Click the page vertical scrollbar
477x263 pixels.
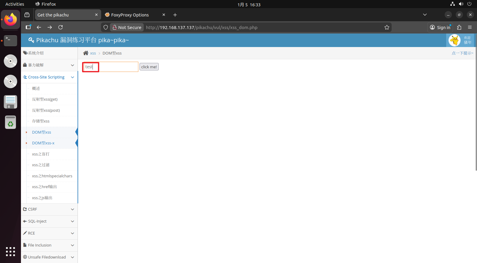(476, 102)
